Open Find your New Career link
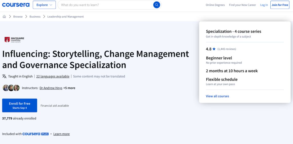 pyautogui.click(x=243, y=5)
